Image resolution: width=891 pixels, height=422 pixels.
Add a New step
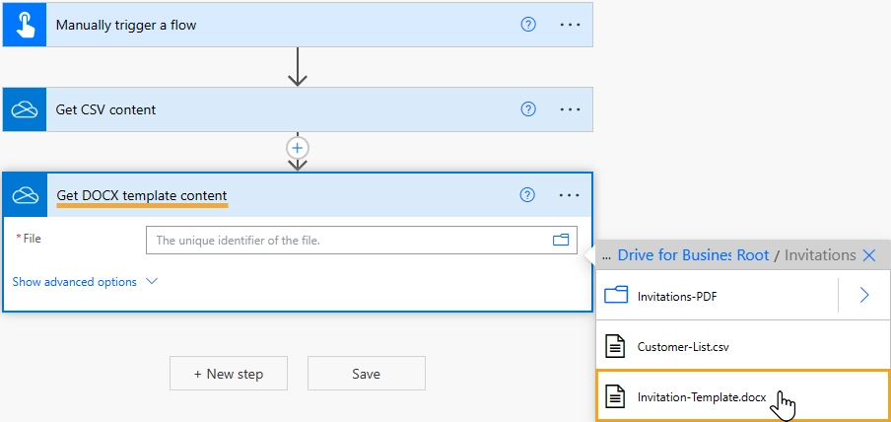229,374
